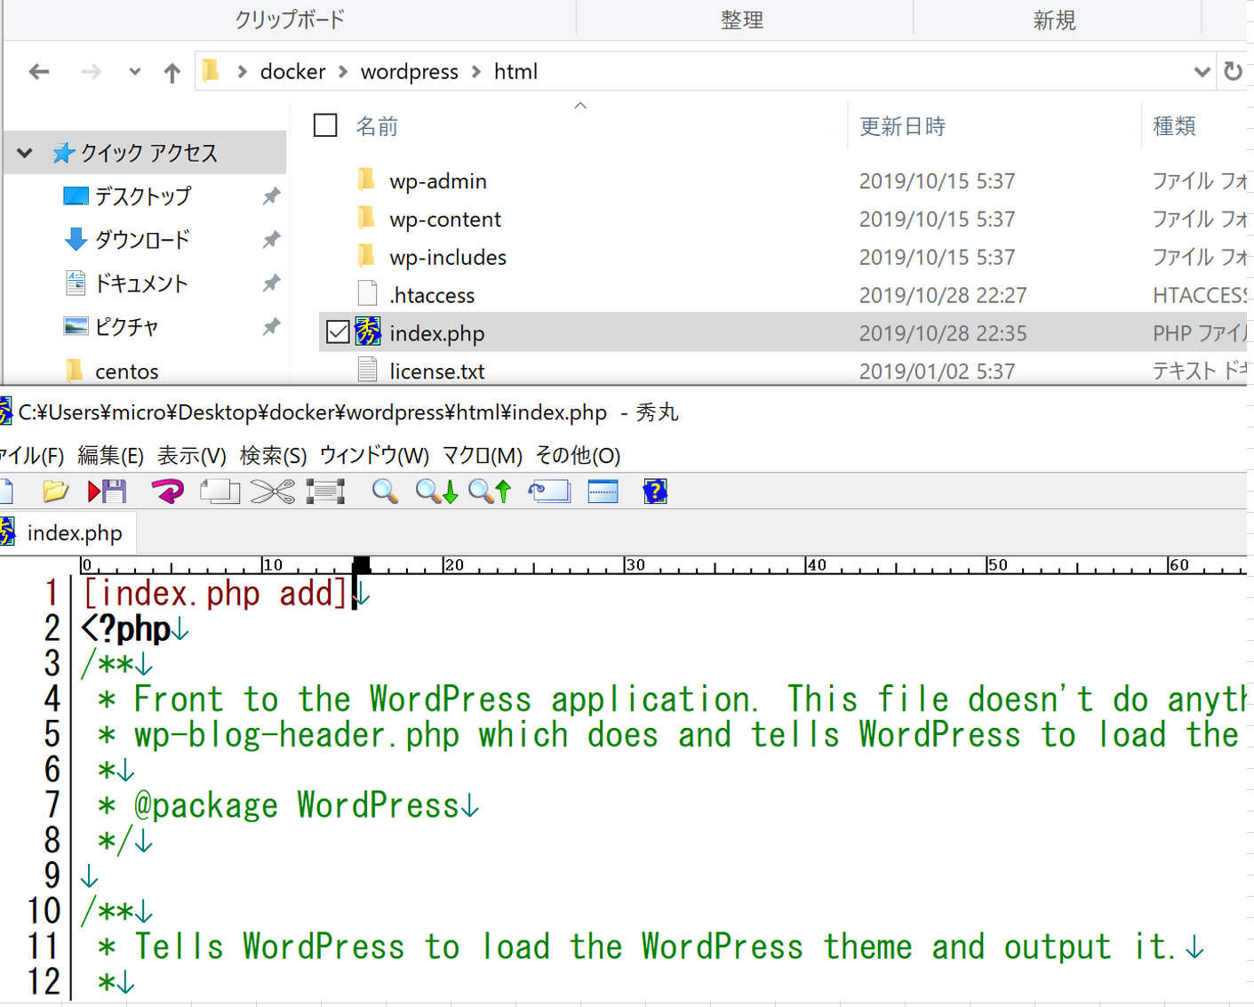Select the wp-includes folder
The width and height of the screenshot is (1254, 1007).
coord(447,257)
